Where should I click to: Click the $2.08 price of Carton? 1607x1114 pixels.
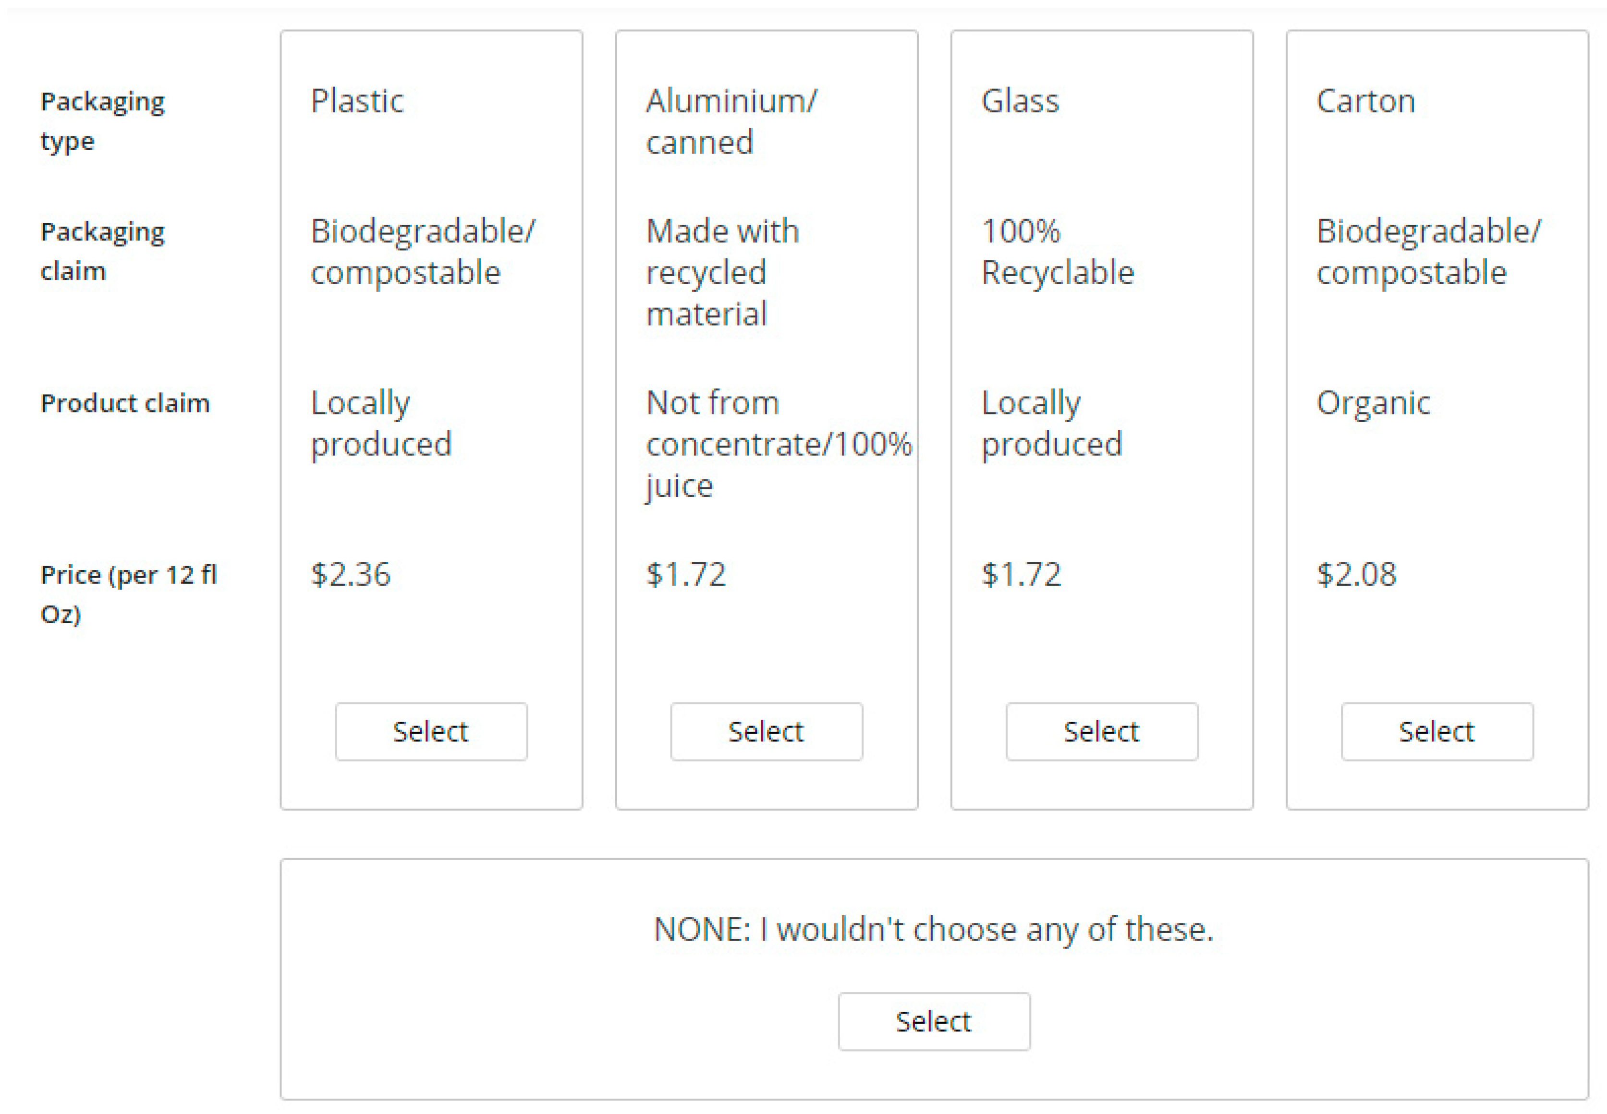pyautogui.click(x=1356, y=574)
